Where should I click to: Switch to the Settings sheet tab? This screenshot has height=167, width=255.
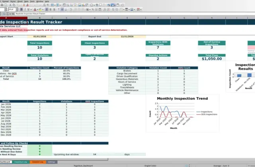pos(51,162)
